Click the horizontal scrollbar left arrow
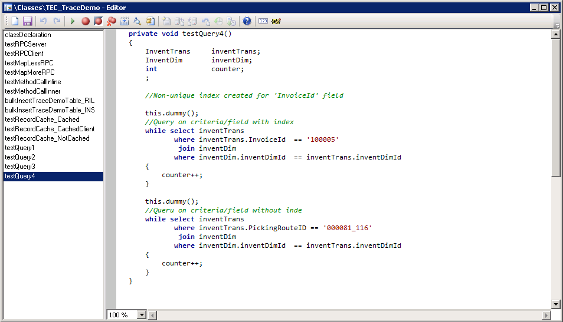Screen dimensions: 563x322 click(x=153, y=315)
